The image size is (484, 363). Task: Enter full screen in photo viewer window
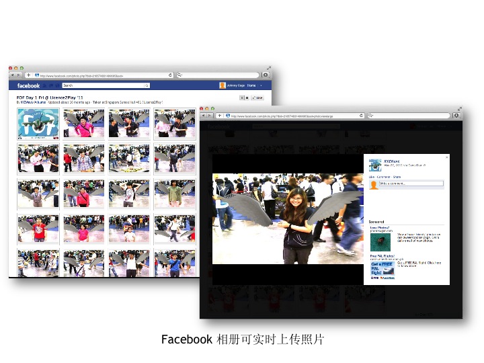(x=460, y=108)
